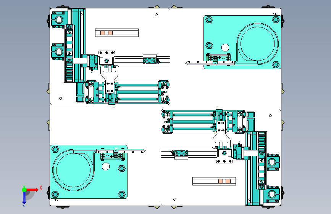The height and width of the screenshot is (214, 331).
Task: Select the white tray with orange squares in lower-right panel
Action: 214,181
